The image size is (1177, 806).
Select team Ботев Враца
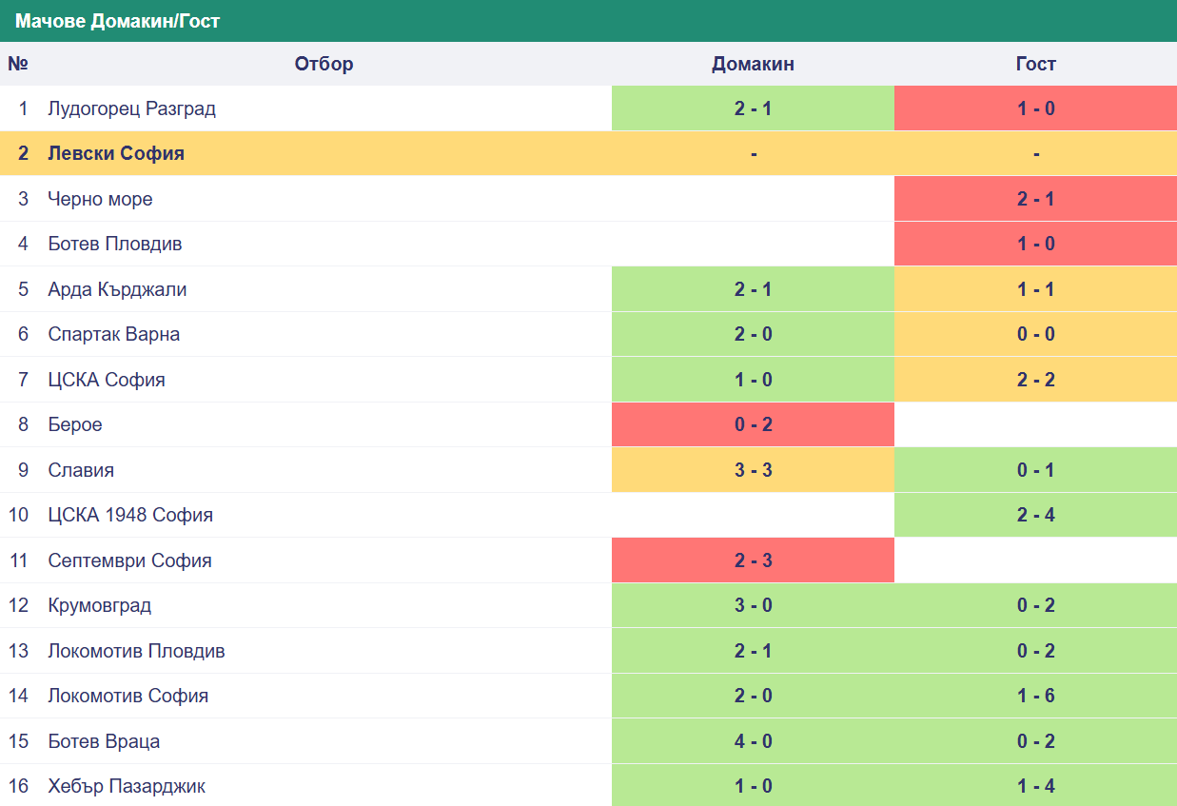coord(104,741)
